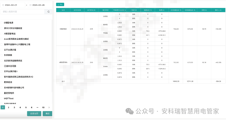The height and width of the screenshot is (120, 226).
Task: Click the 尖时段 period cell in E楼配电房 row
Action: [x=105, y=16]
